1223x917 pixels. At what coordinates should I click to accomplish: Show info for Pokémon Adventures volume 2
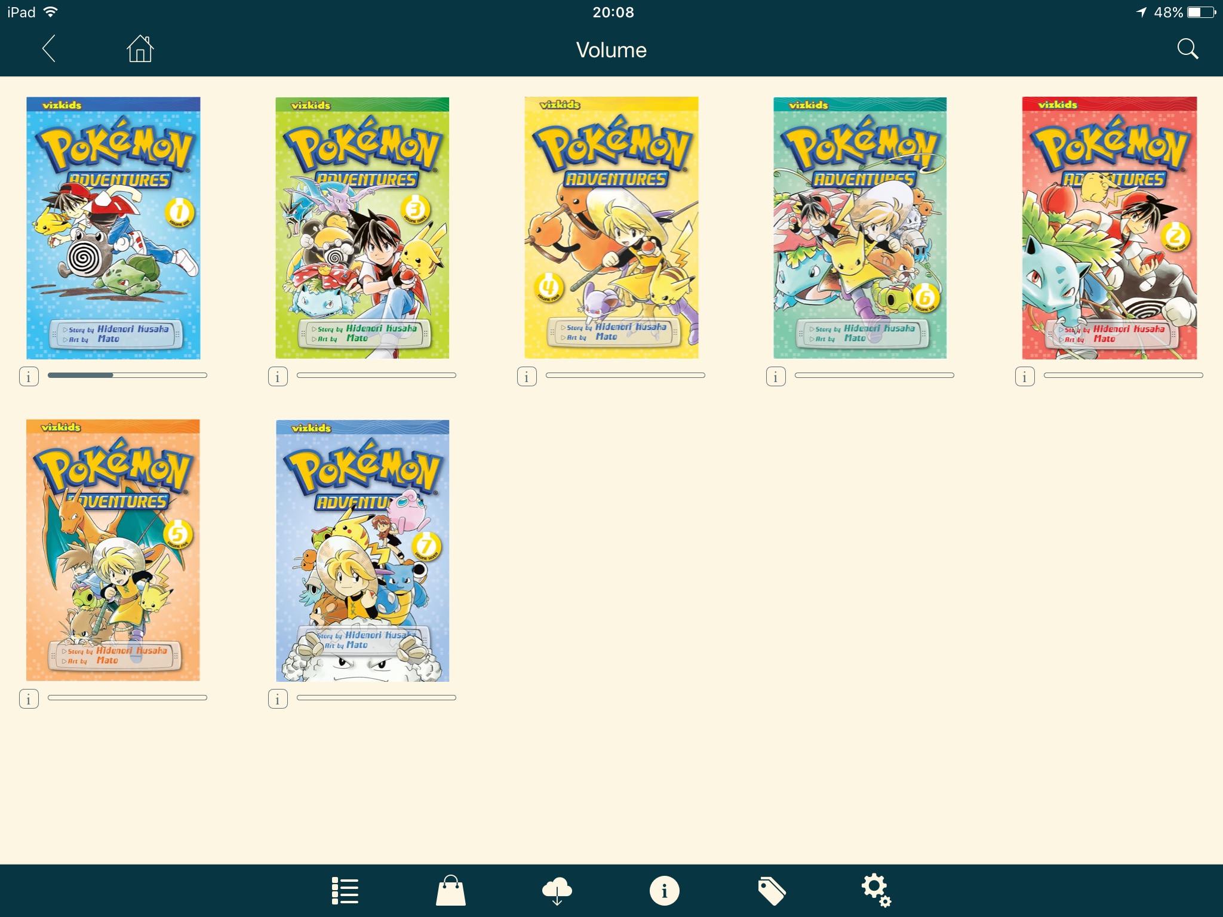pos(1025,377)
